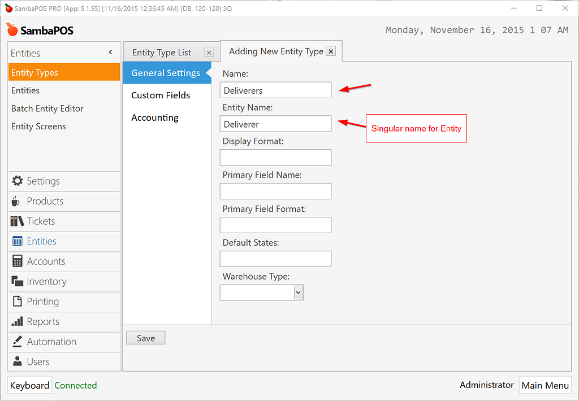Open the Inventory module icon
Screen dimensions: 579x401
click(x=17, y=281)
